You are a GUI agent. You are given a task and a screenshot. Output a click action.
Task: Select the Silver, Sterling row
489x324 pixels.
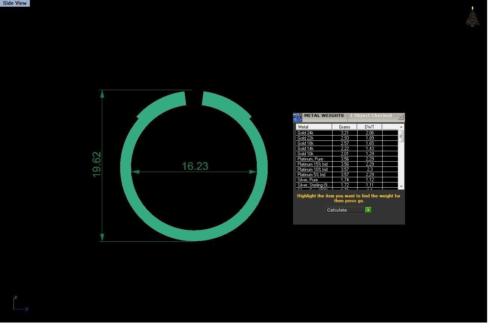347,185
